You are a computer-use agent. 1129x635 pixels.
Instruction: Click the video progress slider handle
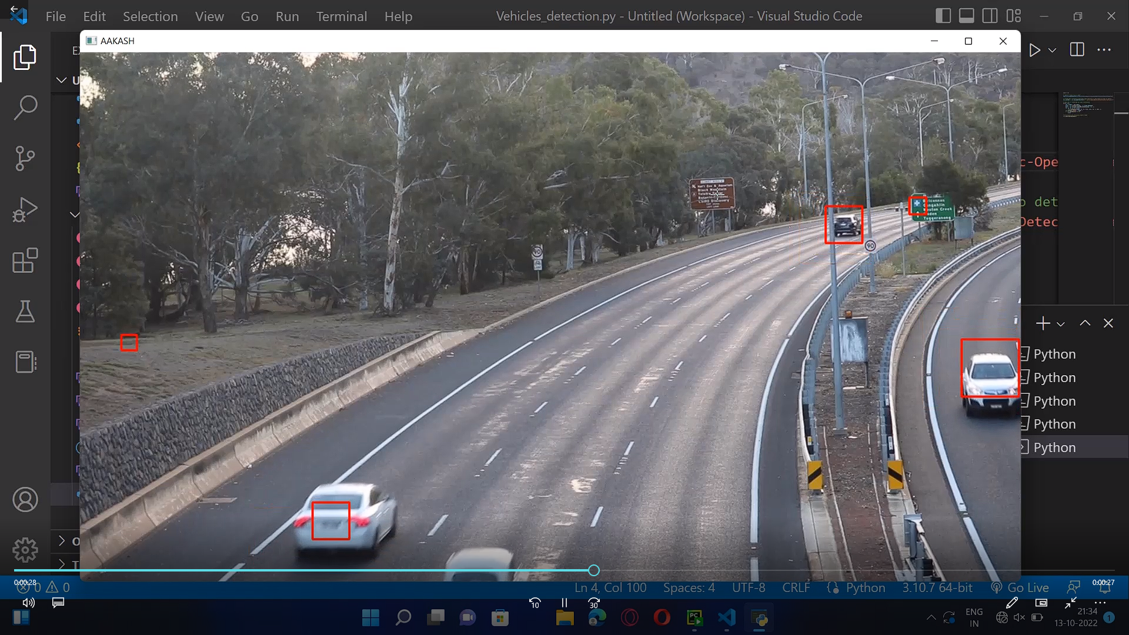point(594,570)
